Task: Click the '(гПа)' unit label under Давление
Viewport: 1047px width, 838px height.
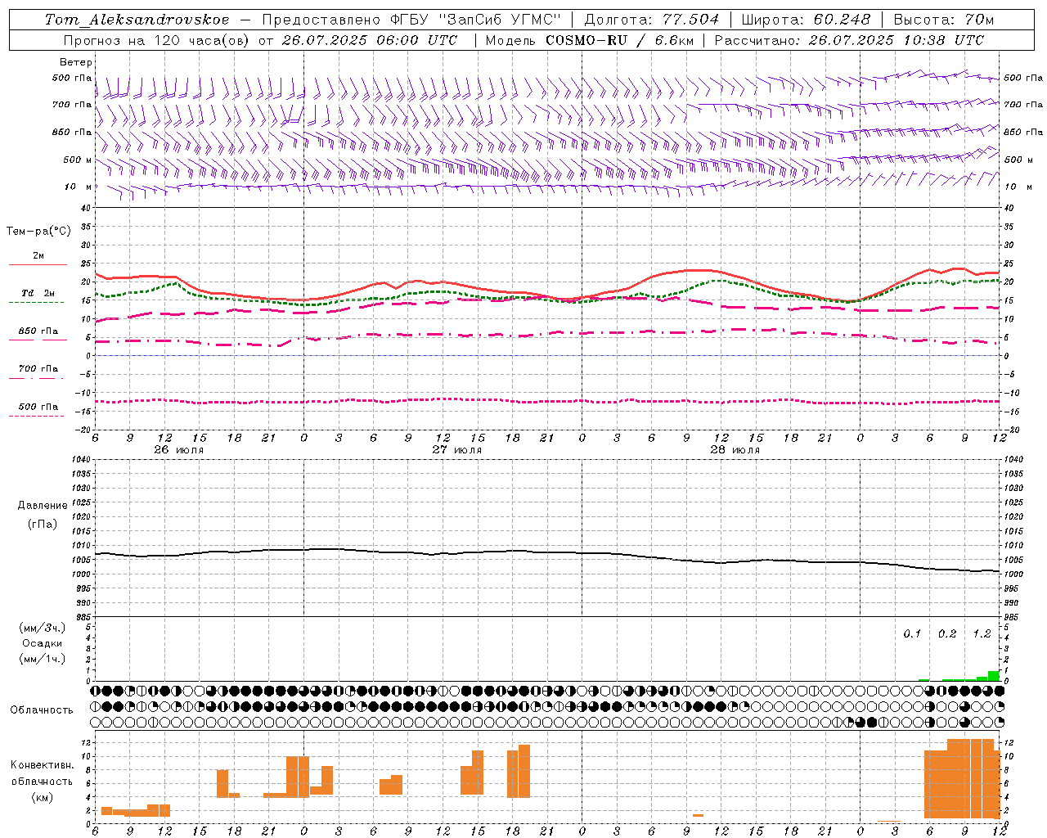Action: (43, 524)
